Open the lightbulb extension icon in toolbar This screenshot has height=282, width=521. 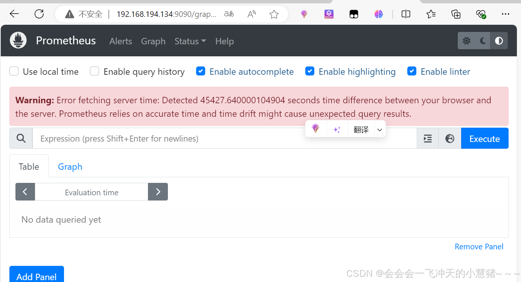(304, 14)
